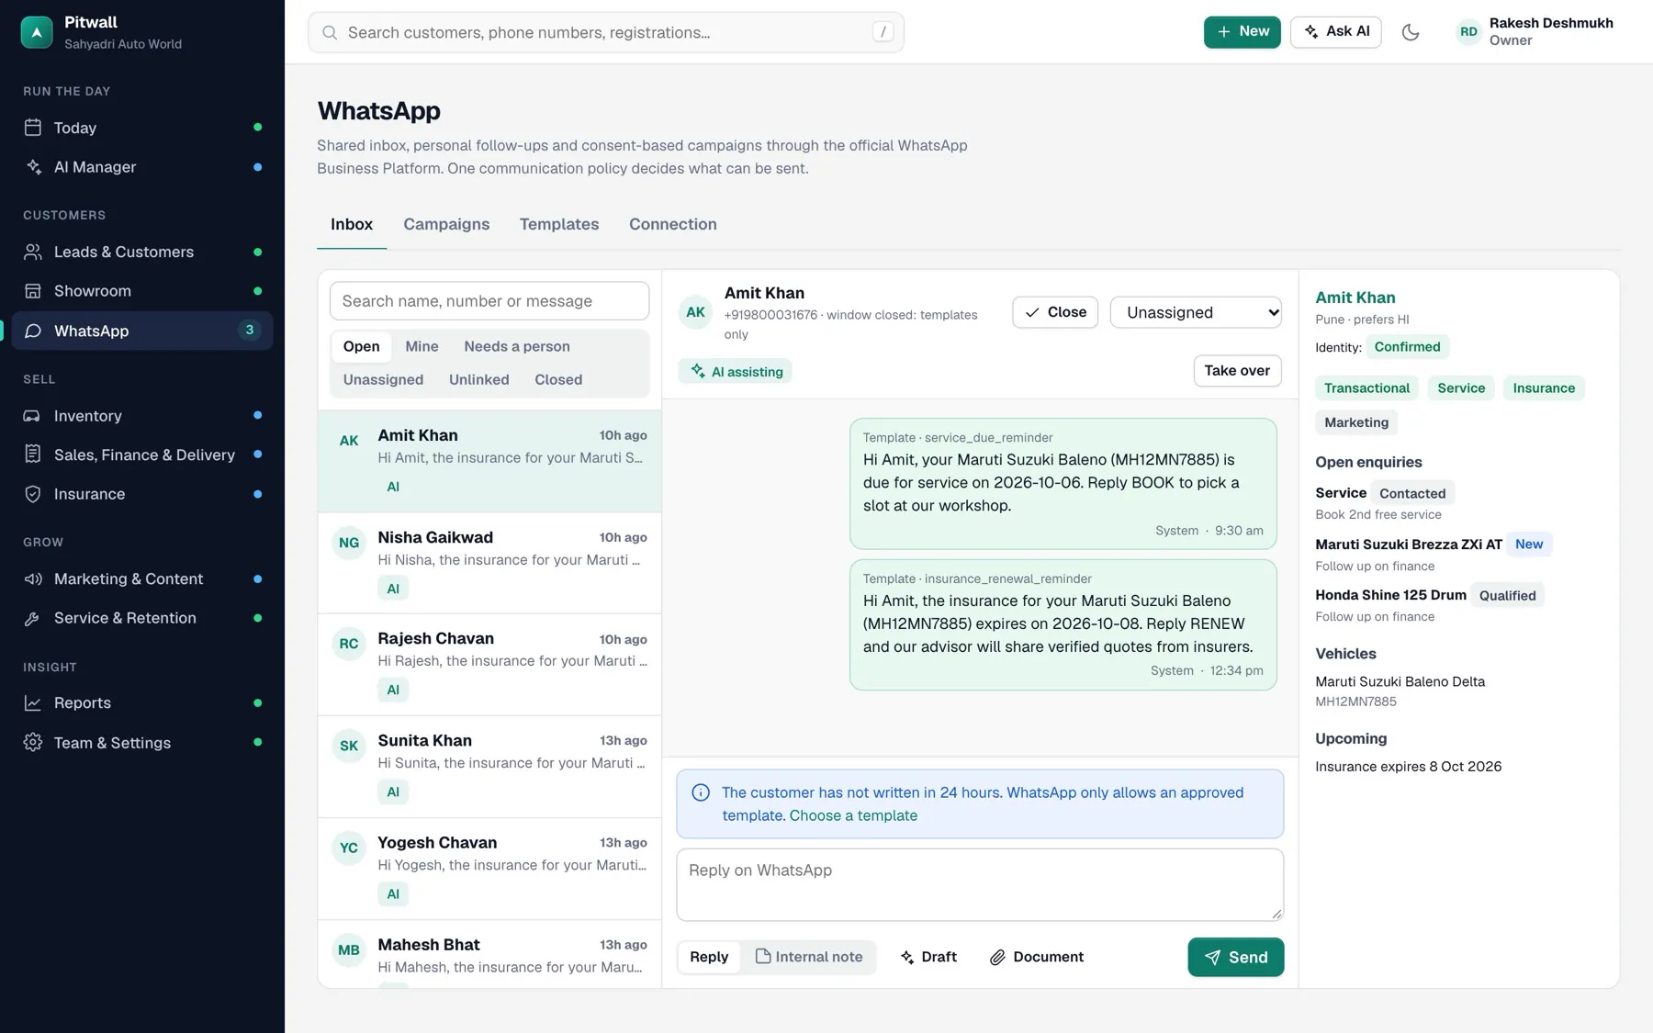The width and height of the screenshot is (1653, 1033).
Task: Open Amit Khan customer name link
Action: (1355, 298)
